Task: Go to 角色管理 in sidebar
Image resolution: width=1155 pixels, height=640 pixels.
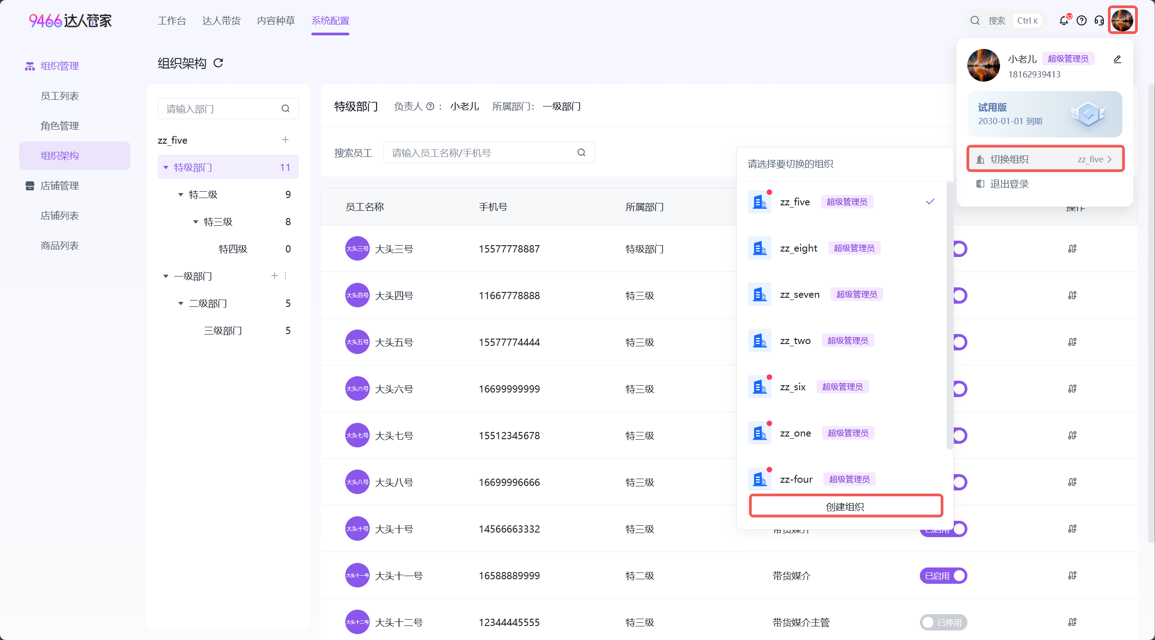Action: point(60,126)
